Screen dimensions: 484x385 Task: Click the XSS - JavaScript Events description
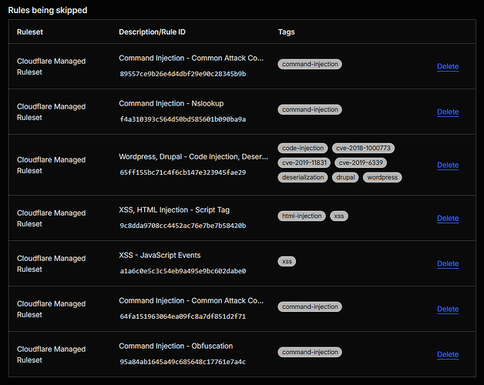pyautogui.click(x=160, y=255)
